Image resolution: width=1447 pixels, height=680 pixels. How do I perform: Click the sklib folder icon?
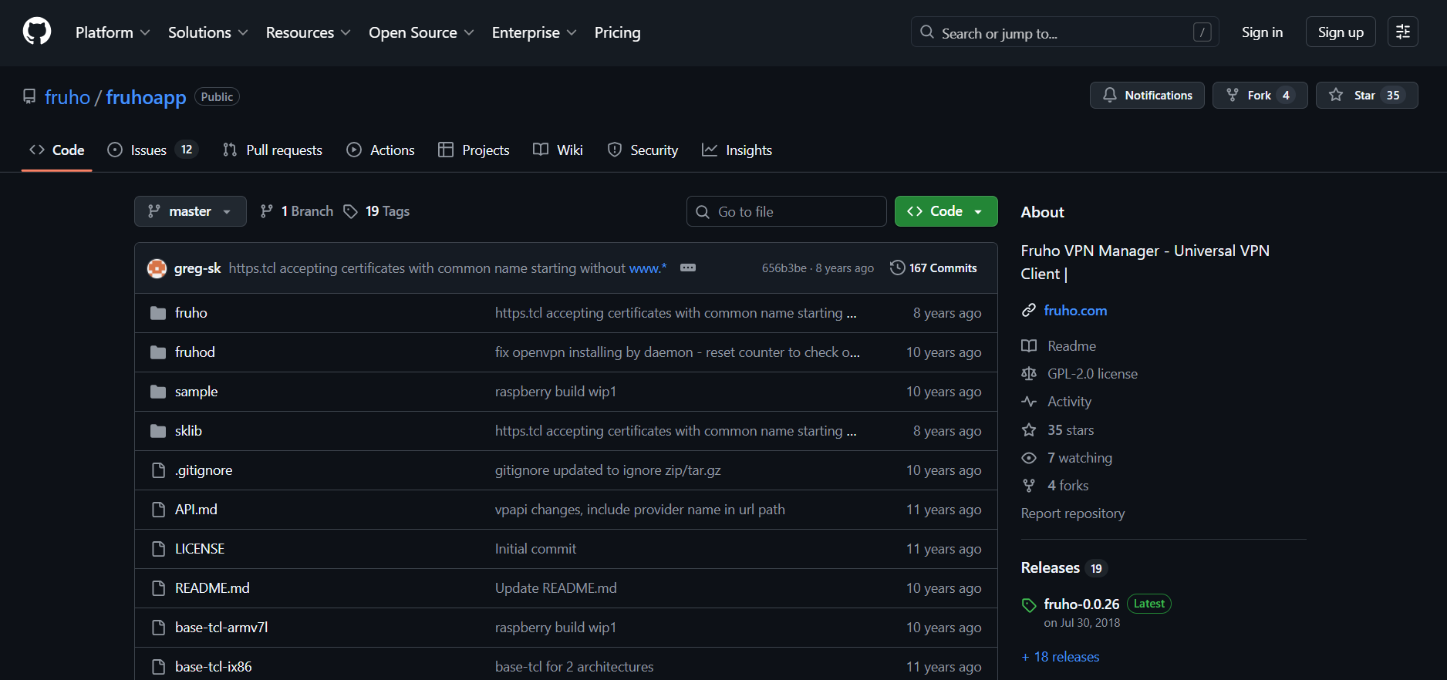[158, 431]
